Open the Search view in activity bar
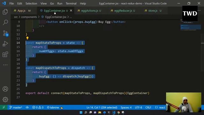The width and height of the screenshot is (204, 115). pos(5,22)
